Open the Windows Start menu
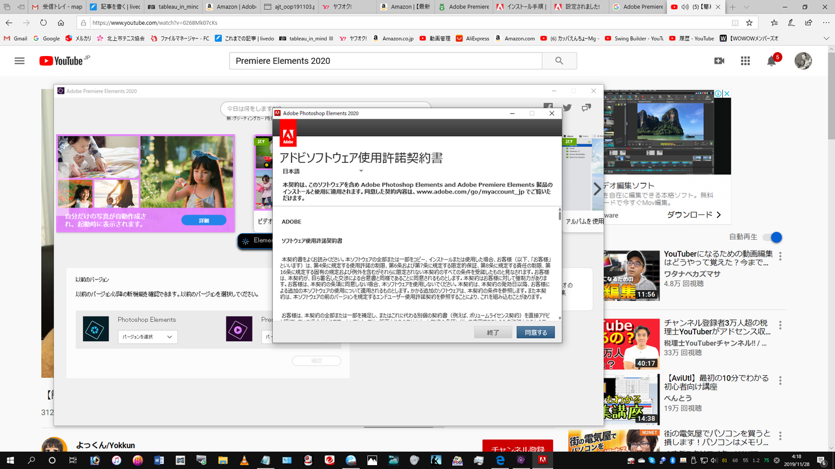The height and width of the screenshot is (469, 835). (x=10, y=461)
